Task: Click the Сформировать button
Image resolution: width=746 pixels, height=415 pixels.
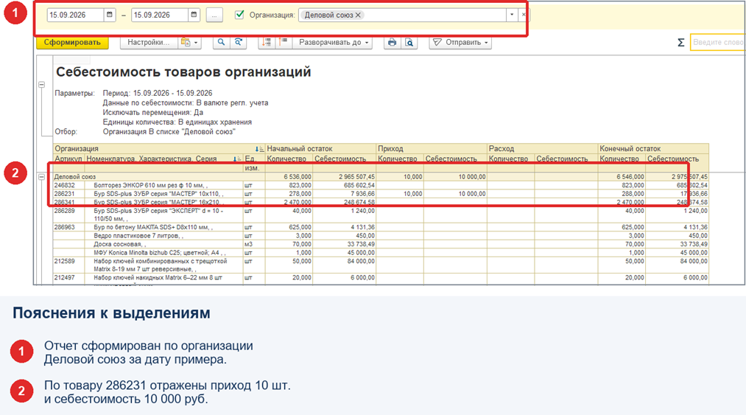Action: click(72, 43)
